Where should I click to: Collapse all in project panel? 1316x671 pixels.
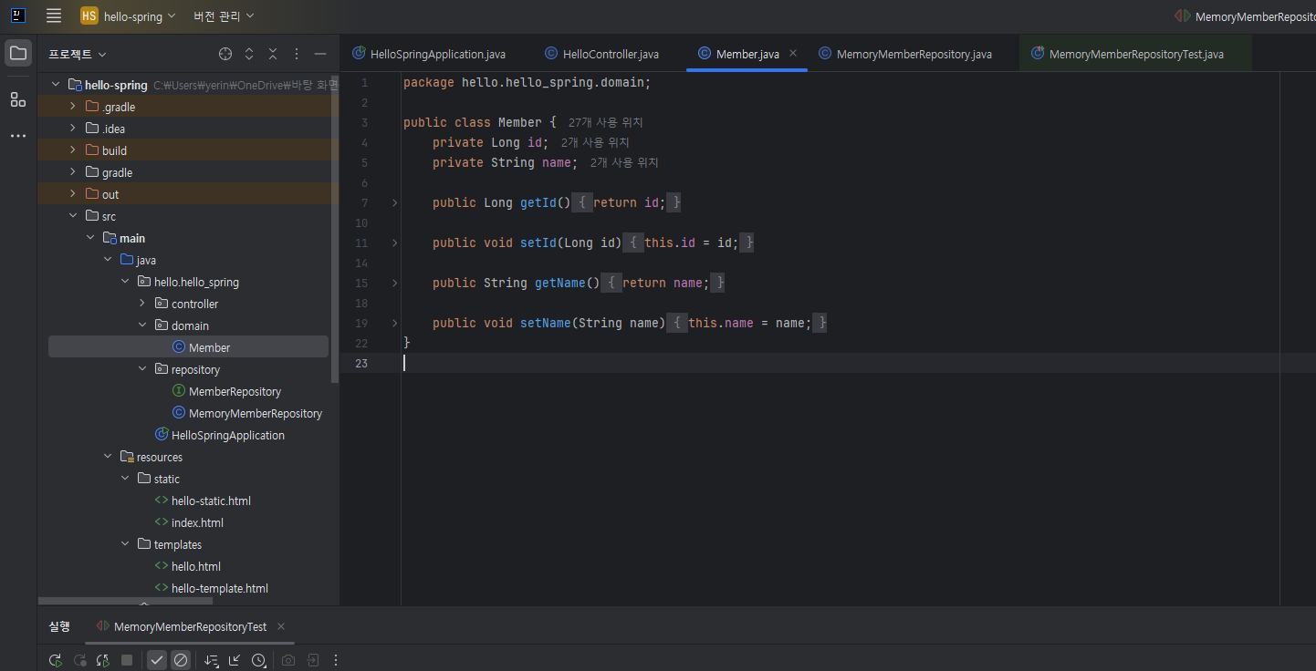point(273,55)
